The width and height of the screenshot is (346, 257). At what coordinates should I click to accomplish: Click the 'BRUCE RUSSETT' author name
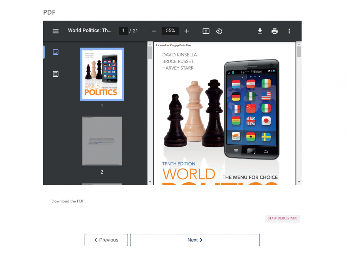[x=179, y=61]
